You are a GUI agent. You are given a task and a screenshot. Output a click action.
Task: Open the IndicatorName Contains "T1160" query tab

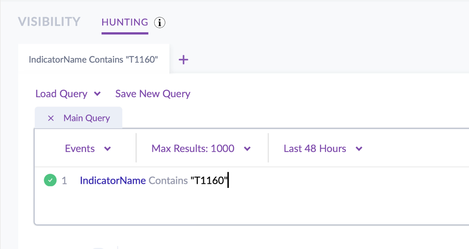[93, 60]
